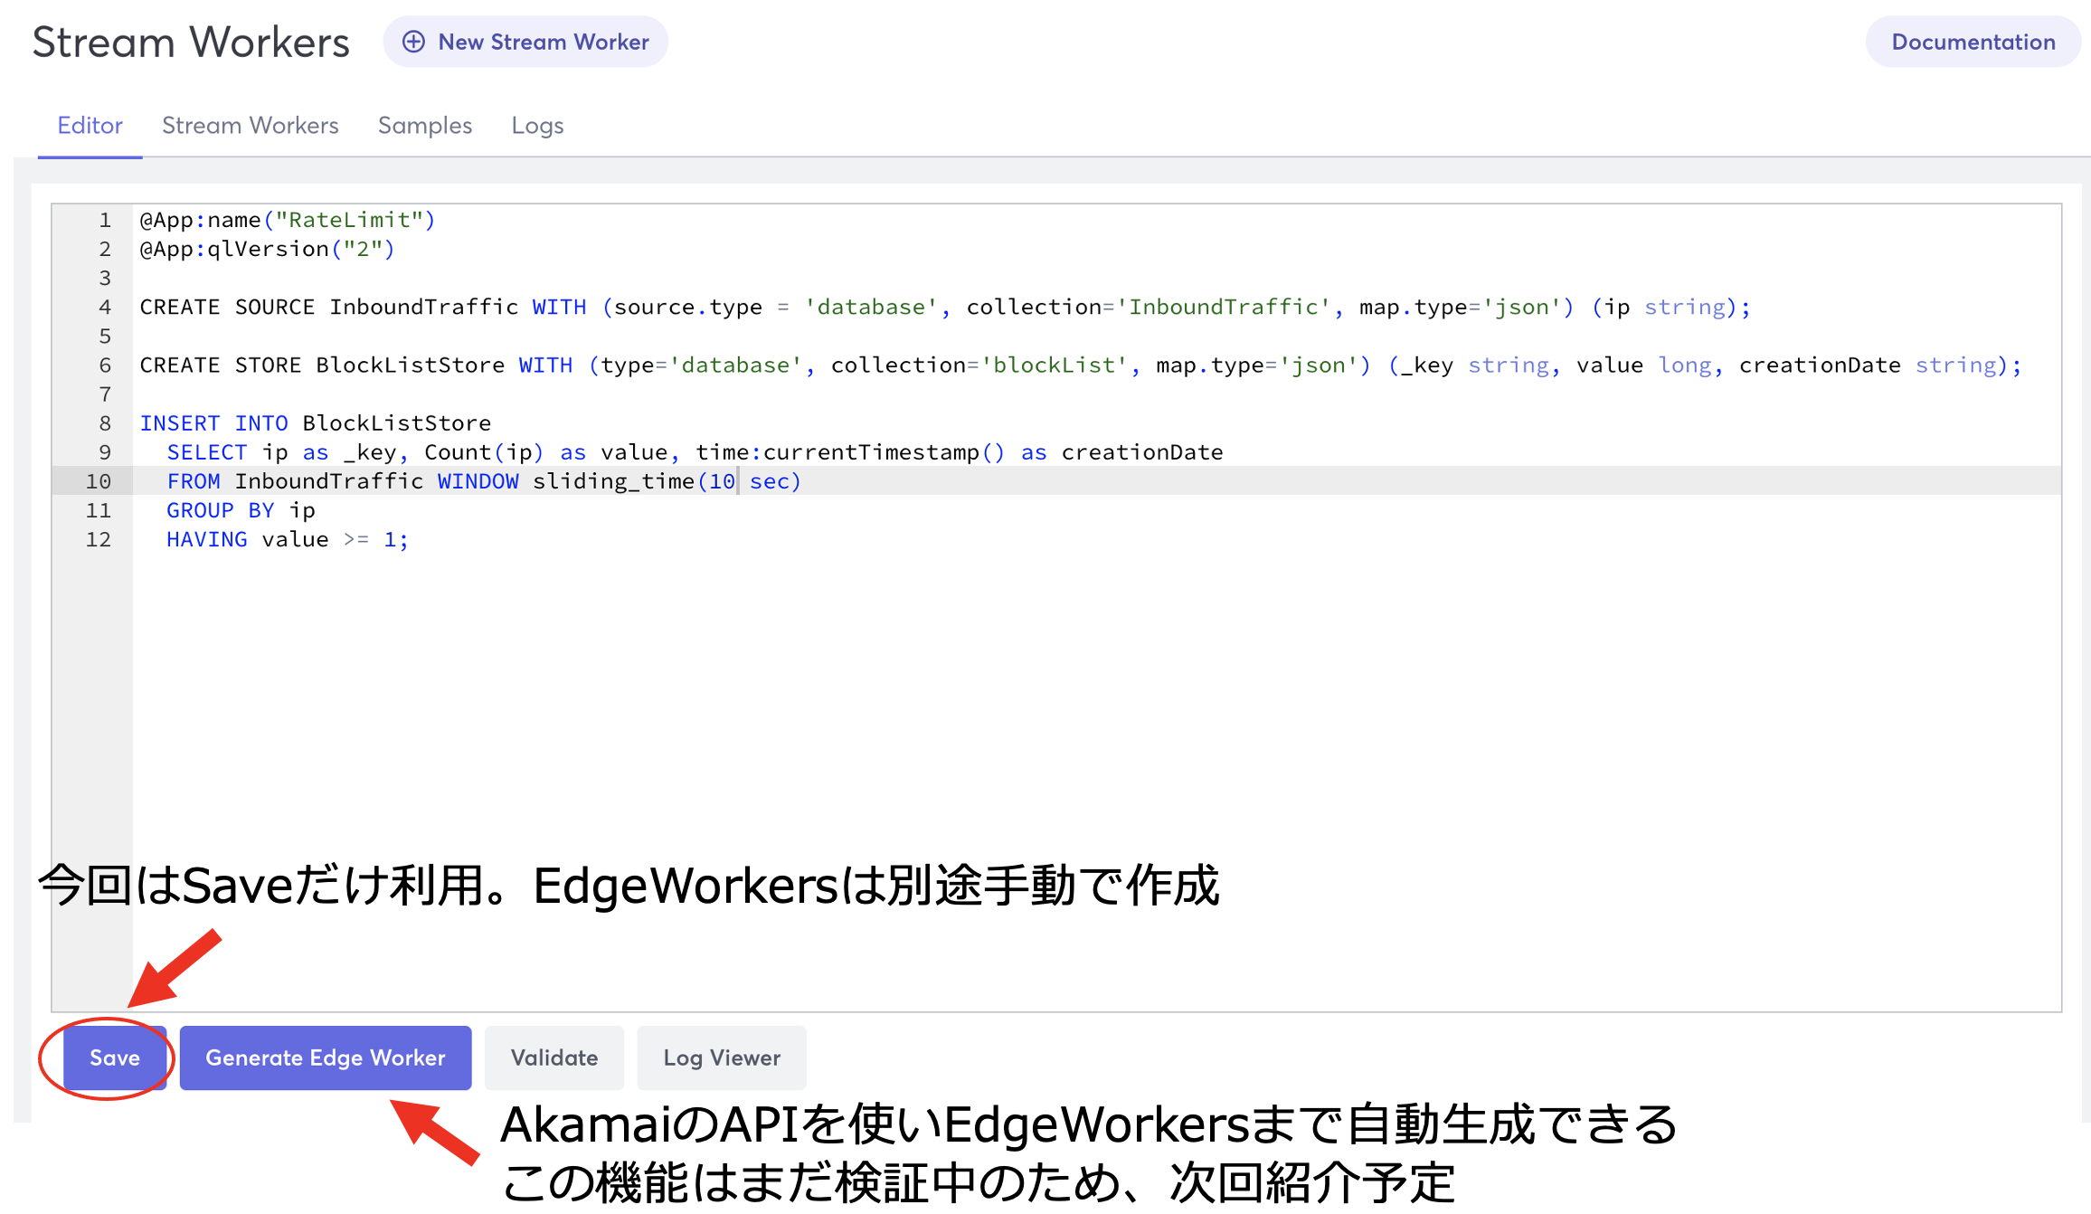Open the Log Viewer
The height and width of the screenshot is (1214, 2091).
721,1058
